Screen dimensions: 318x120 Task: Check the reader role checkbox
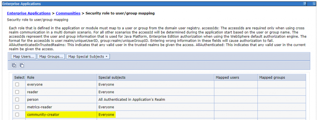click(17, 92)
